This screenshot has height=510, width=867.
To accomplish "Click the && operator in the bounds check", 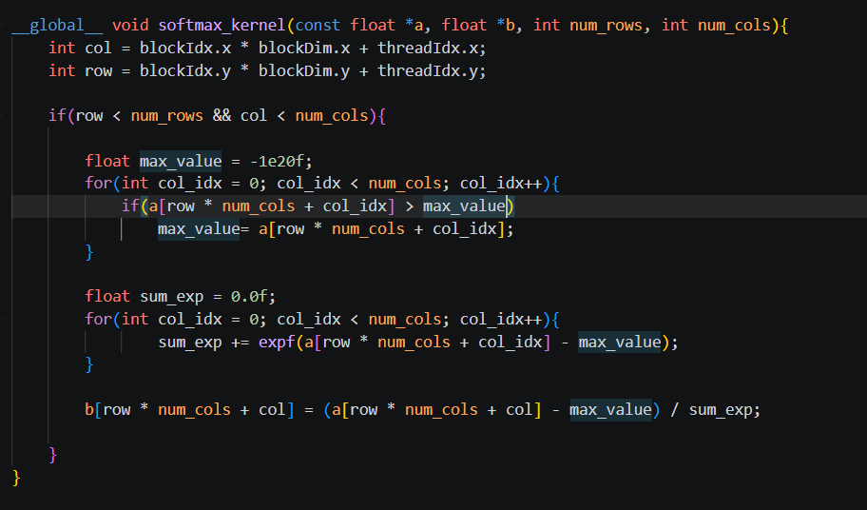I will pyautogui.click(x=222, y=116).
